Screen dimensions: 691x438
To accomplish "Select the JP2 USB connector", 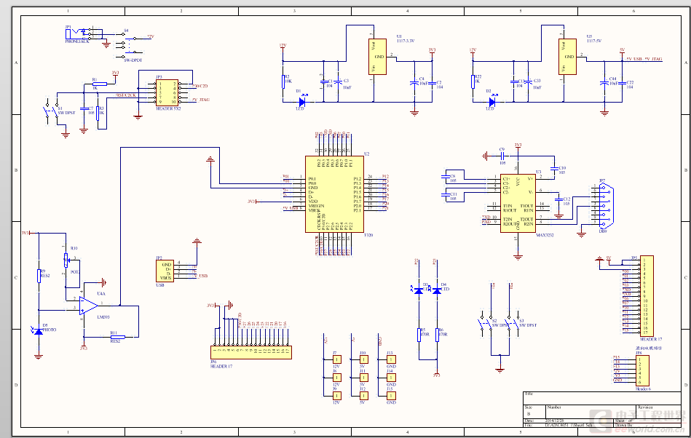I will 165,271.
